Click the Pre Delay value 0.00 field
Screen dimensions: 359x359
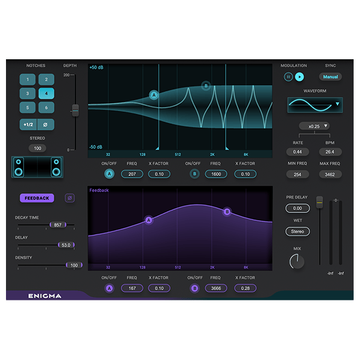pos(297,208)
